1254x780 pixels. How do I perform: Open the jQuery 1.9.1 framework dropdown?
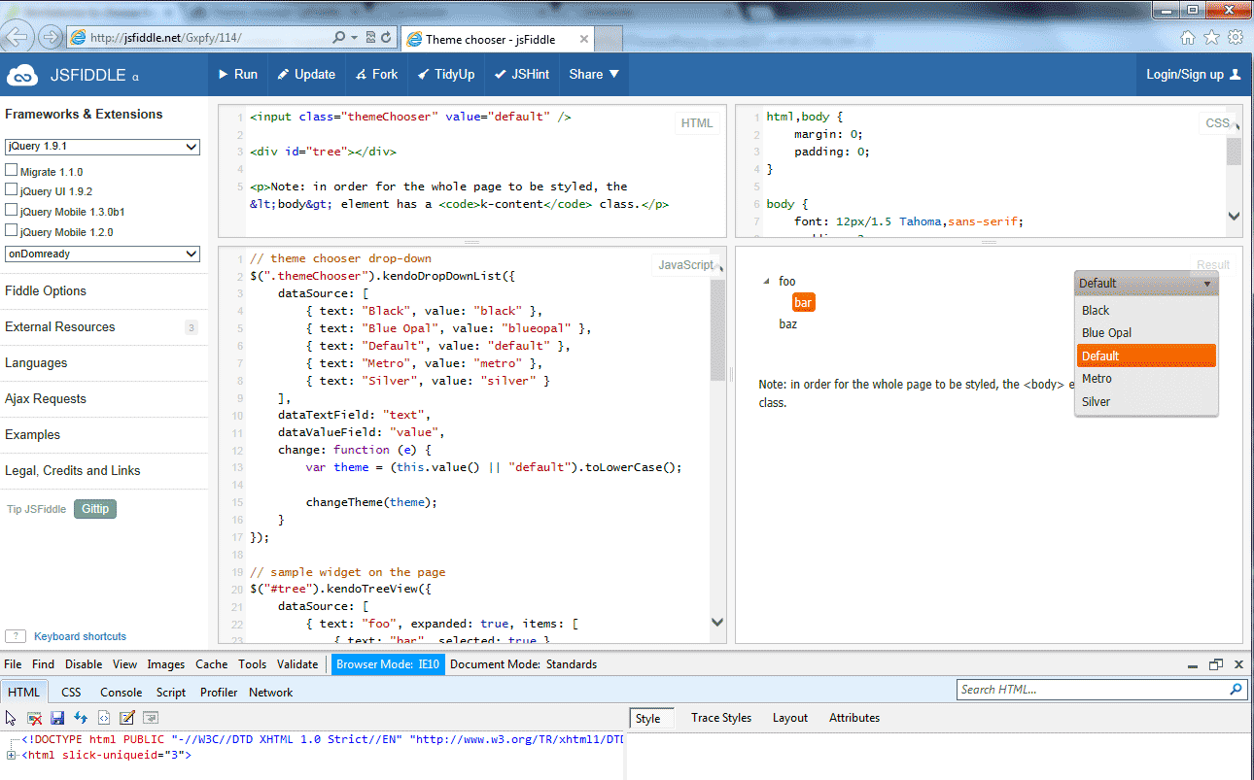click(102, 147)
